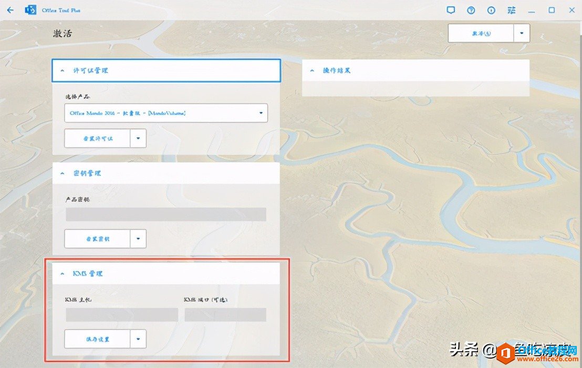Collapse the License Management (许可证管理) section

click(x=62, y=70)
